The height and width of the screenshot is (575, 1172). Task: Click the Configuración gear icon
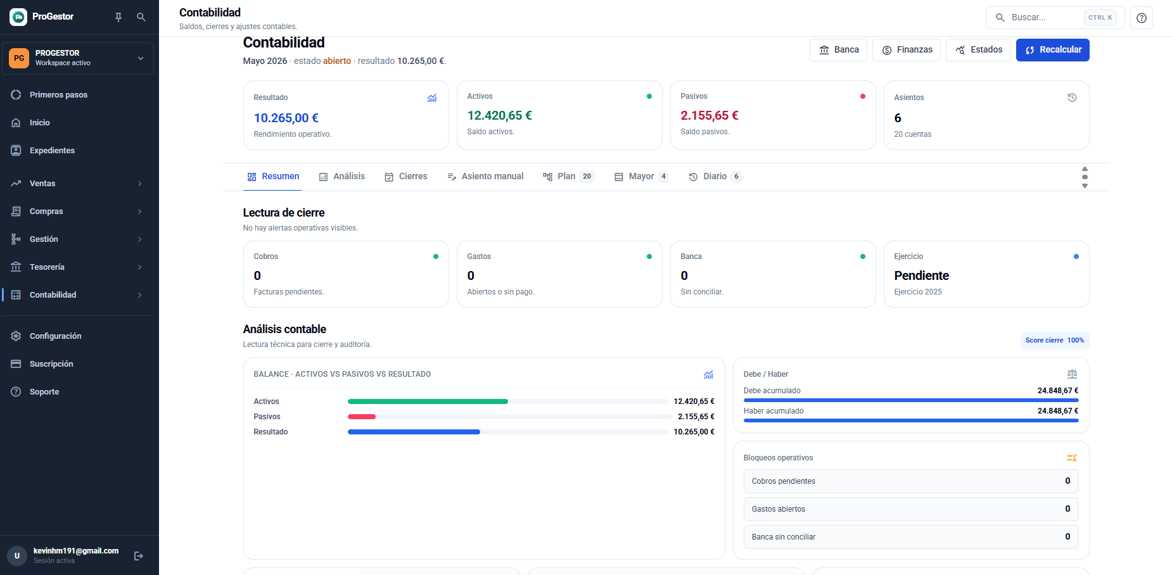16,336
